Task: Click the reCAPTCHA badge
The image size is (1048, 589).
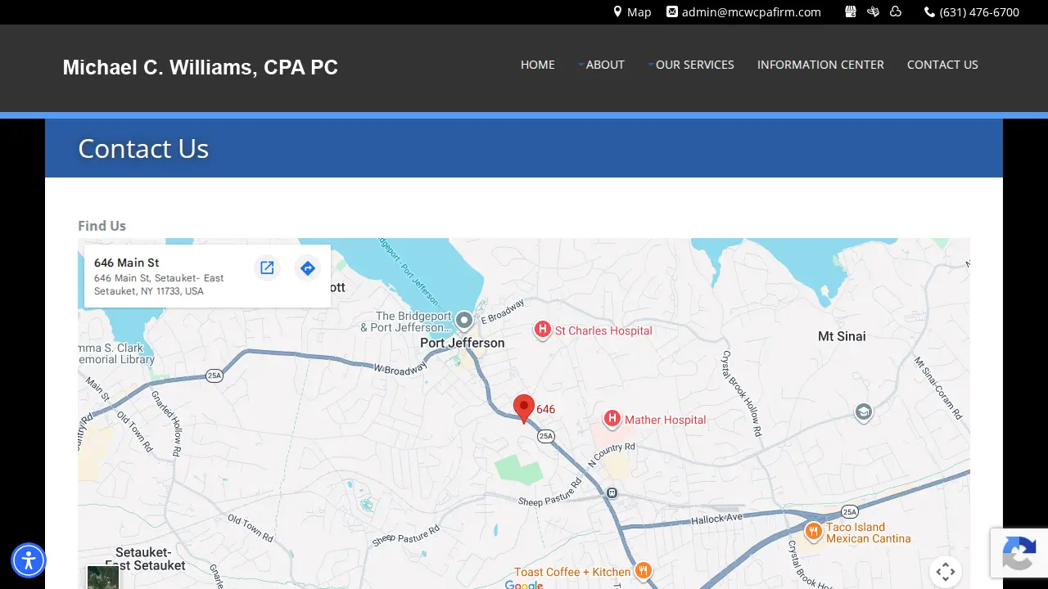Action: (x=1019, y=553)
